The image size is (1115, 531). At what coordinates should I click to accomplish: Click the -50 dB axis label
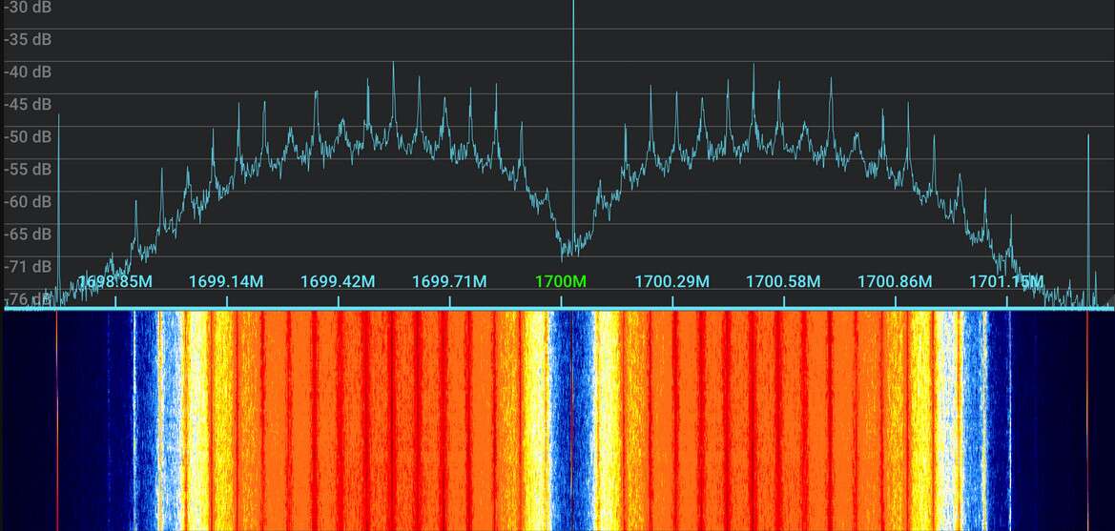[28, 137]
